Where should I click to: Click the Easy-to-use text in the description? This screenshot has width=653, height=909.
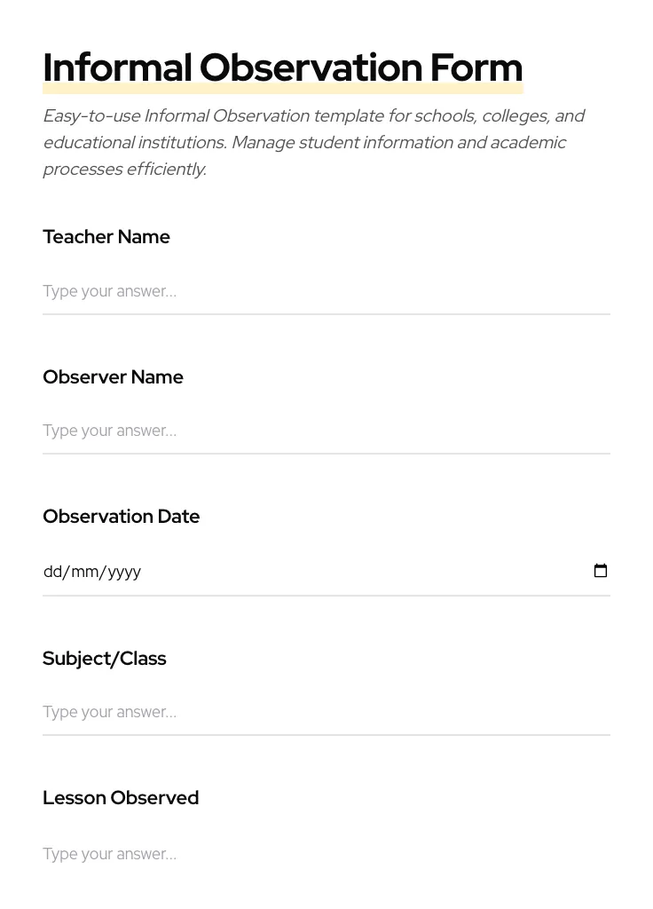[x=91, y=116]
